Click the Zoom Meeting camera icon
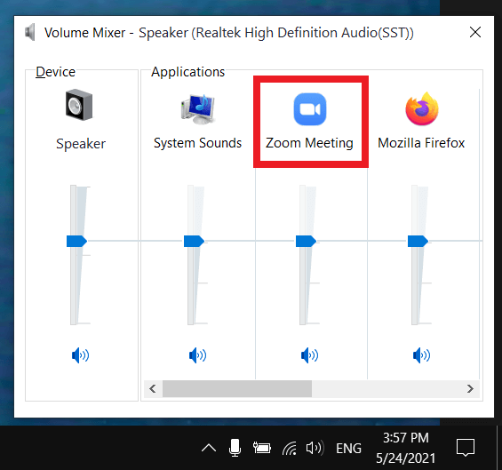Viewport: 502px width, 470px height. point(310,109)
